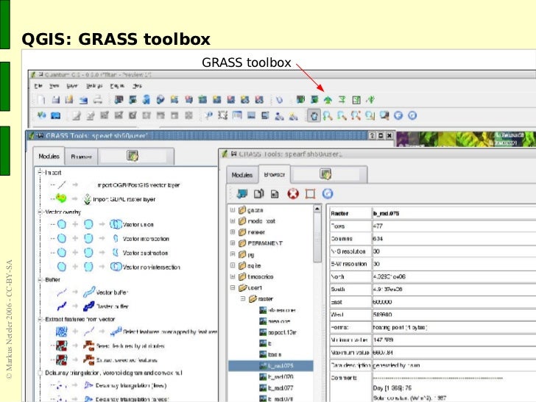Click the Select Features Overlapped module icon

click(116, 331)
